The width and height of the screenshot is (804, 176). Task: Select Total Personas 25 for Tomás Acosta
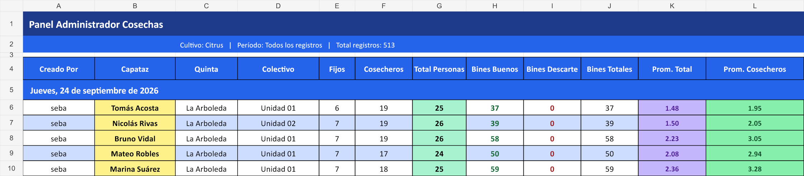(x=439, y=108)
